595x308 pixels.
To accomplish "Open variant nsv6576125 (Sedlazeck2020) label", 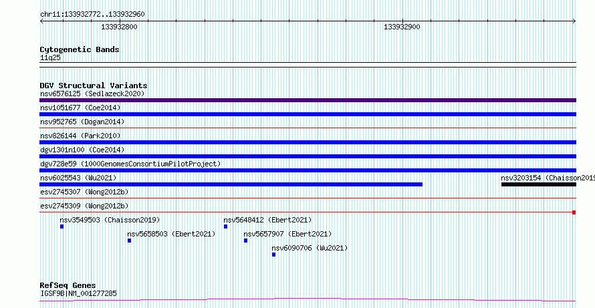I will click(x=92, y=94).
